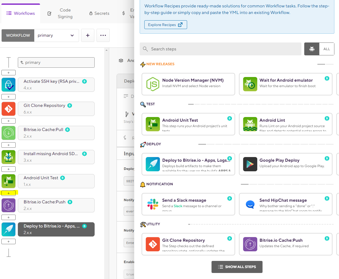Click the Activate SSH key verified badge
This screenshot has height=279, width=339.
coord(84,81)
